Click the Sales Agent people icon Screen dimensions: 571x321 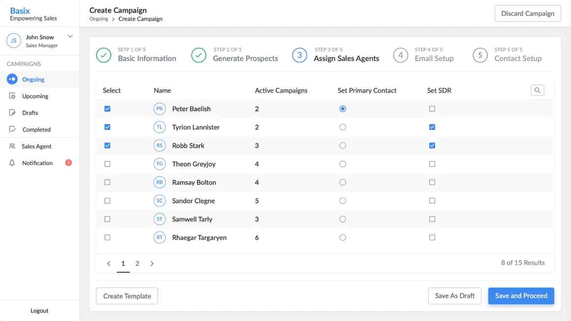tap(12, 146)
